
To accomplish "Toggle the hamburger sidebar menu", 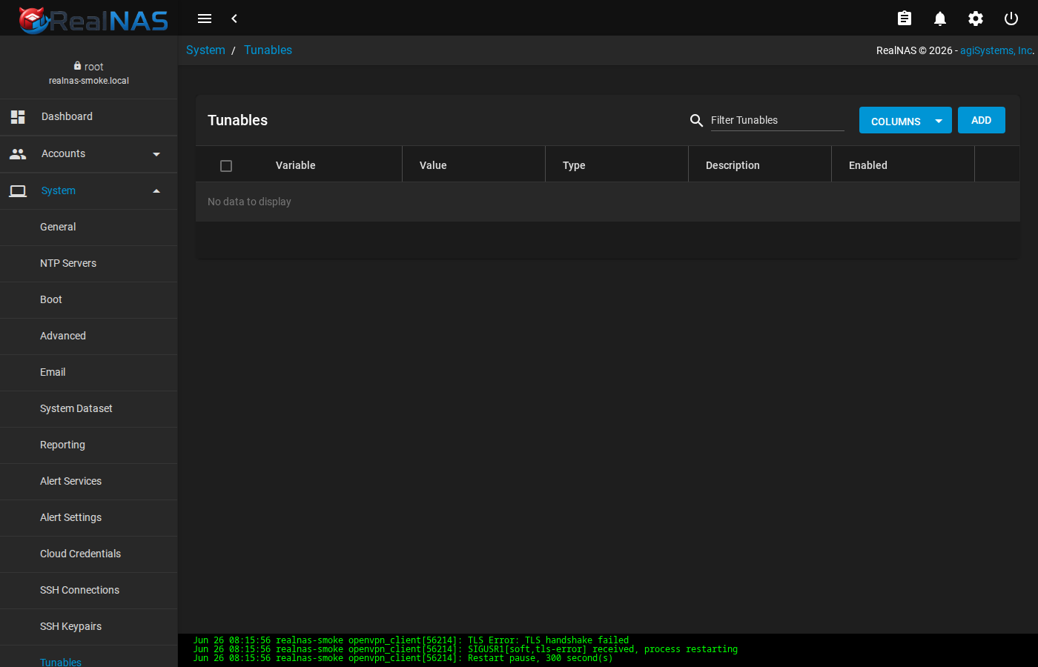I will tap(205, 19).
